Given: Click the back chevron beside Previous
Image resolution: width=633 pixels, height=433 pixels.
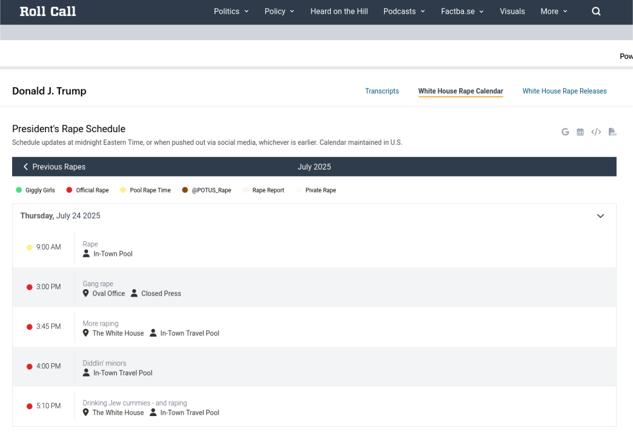Looking at the screenshot, I should click(x=25, y=167).
